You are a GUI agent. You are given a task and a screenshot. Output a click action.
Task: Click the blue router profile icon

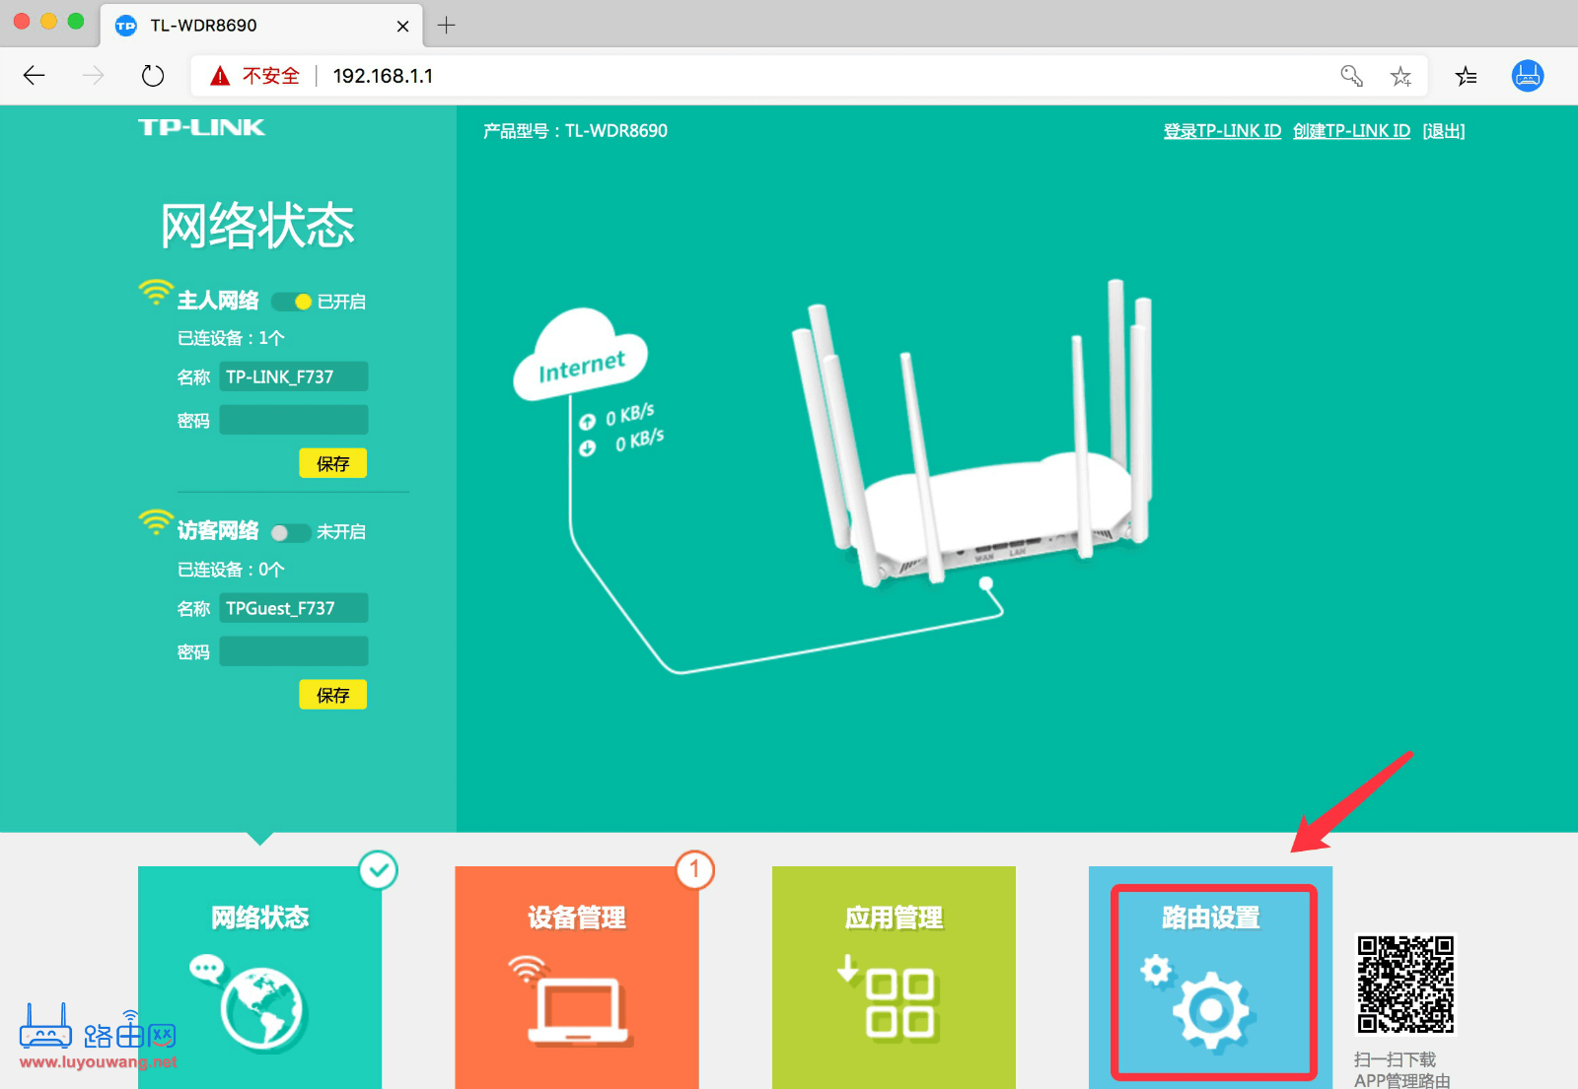point(1528,76)
